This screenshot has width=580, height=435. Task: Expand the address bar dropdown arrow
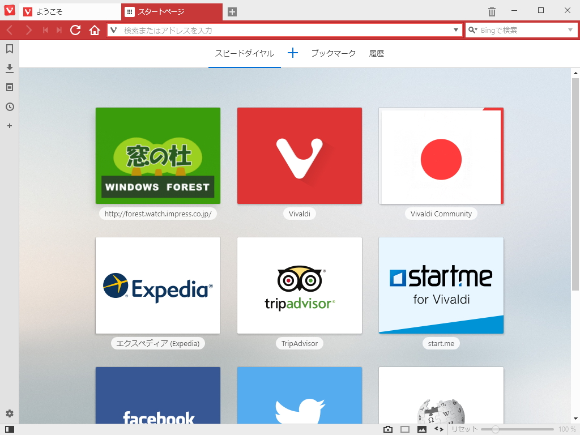[x=456, y=30]
